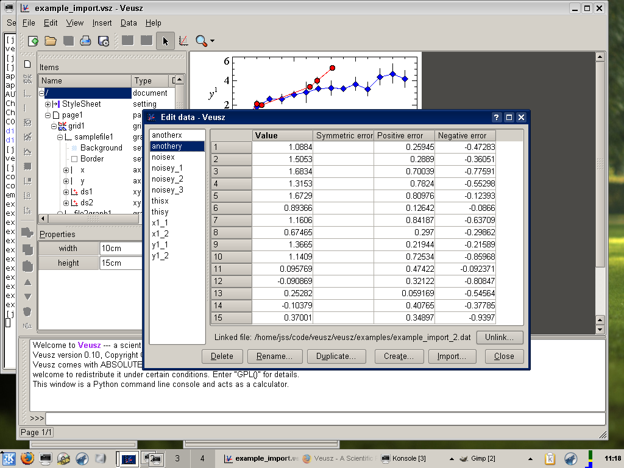Open the Insert menu
Image resolution: width=624 pixels, height=468 pixels.
click(102, 23)
